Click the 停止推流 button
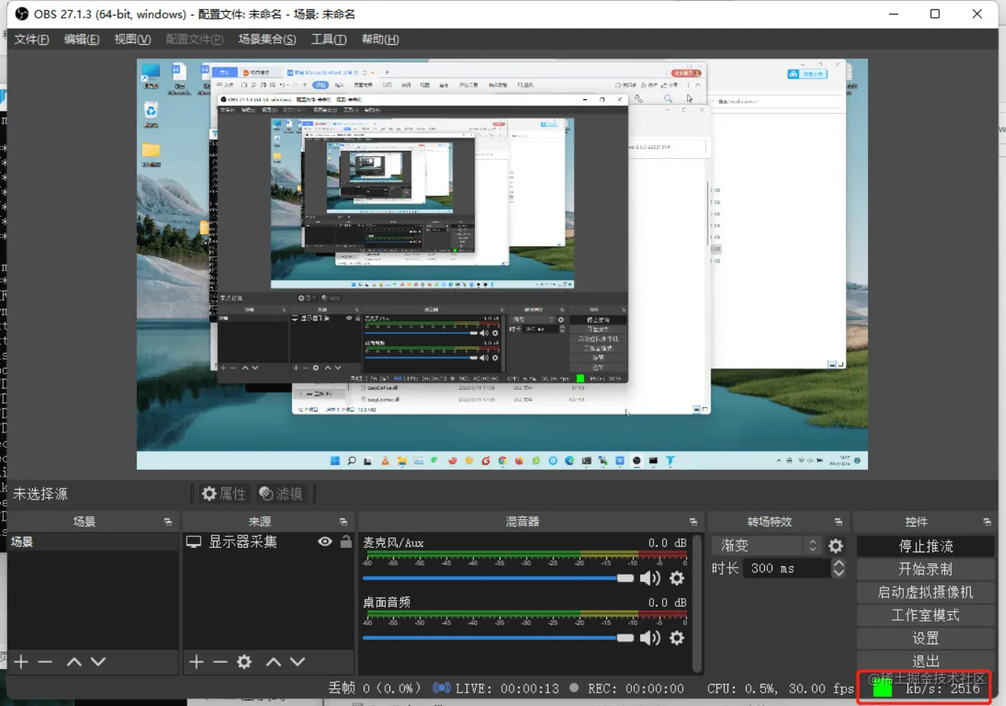Viewport: 1006px width, 706px height. [926, 546]
